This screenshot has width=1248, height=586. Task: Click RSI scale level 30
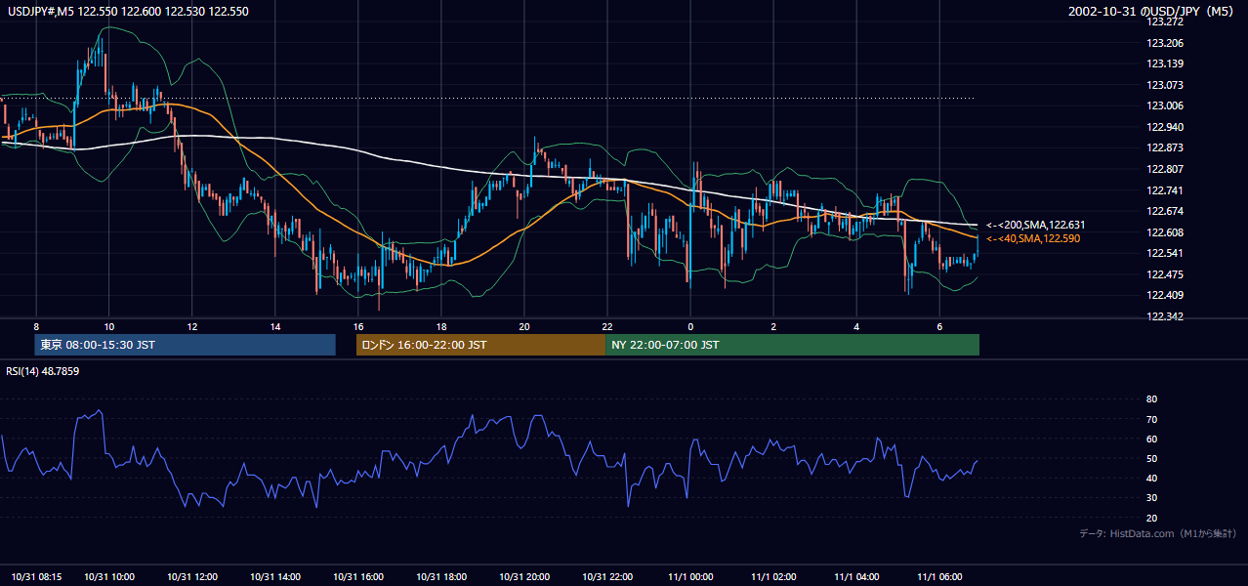(x=1151, y=498)
